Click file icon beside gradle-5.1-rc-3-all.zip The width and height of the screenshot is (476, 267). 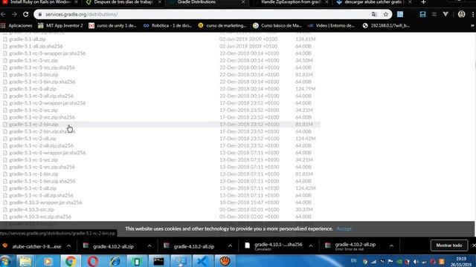[5, 89]
